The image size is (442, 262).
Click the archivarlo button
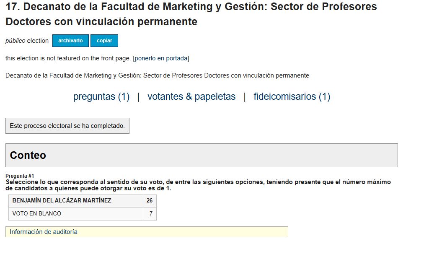click(x=70, y=41)
